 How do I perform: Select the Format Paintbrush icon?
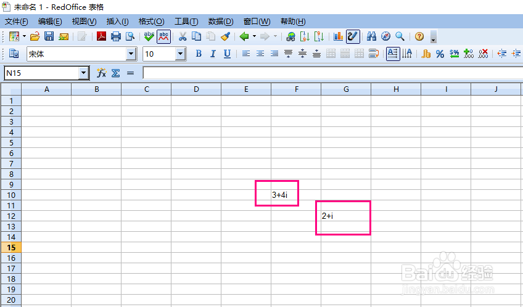tap(226, 36)
